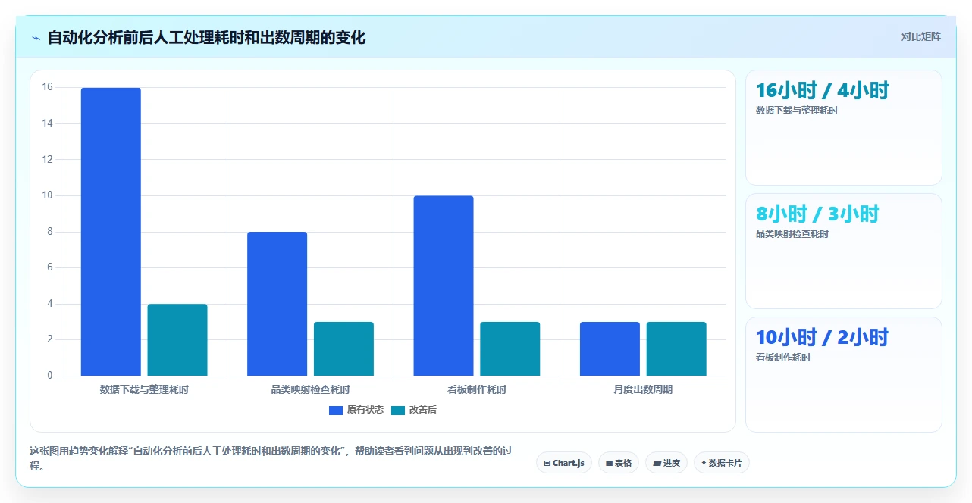This screenshot has height=503, width=972.
Task: Click the y-axis value 16
Action: tap(47, 87)
